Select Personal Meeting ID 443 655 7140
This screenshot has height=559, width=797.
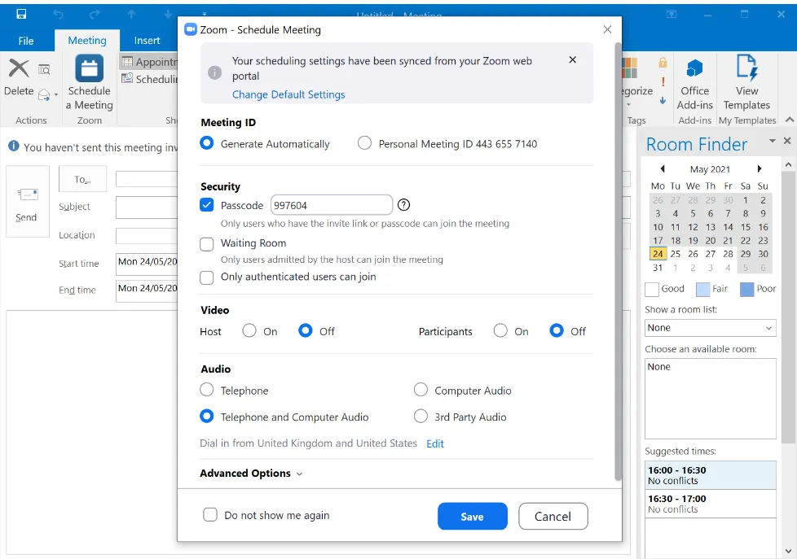point(364,143)
